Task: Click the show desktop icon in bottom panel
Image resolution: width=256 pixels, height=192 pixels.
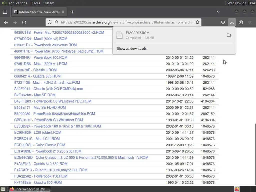Action: click(x=3, y=189)
